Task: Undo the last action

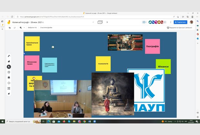Action: click(10, 28)
